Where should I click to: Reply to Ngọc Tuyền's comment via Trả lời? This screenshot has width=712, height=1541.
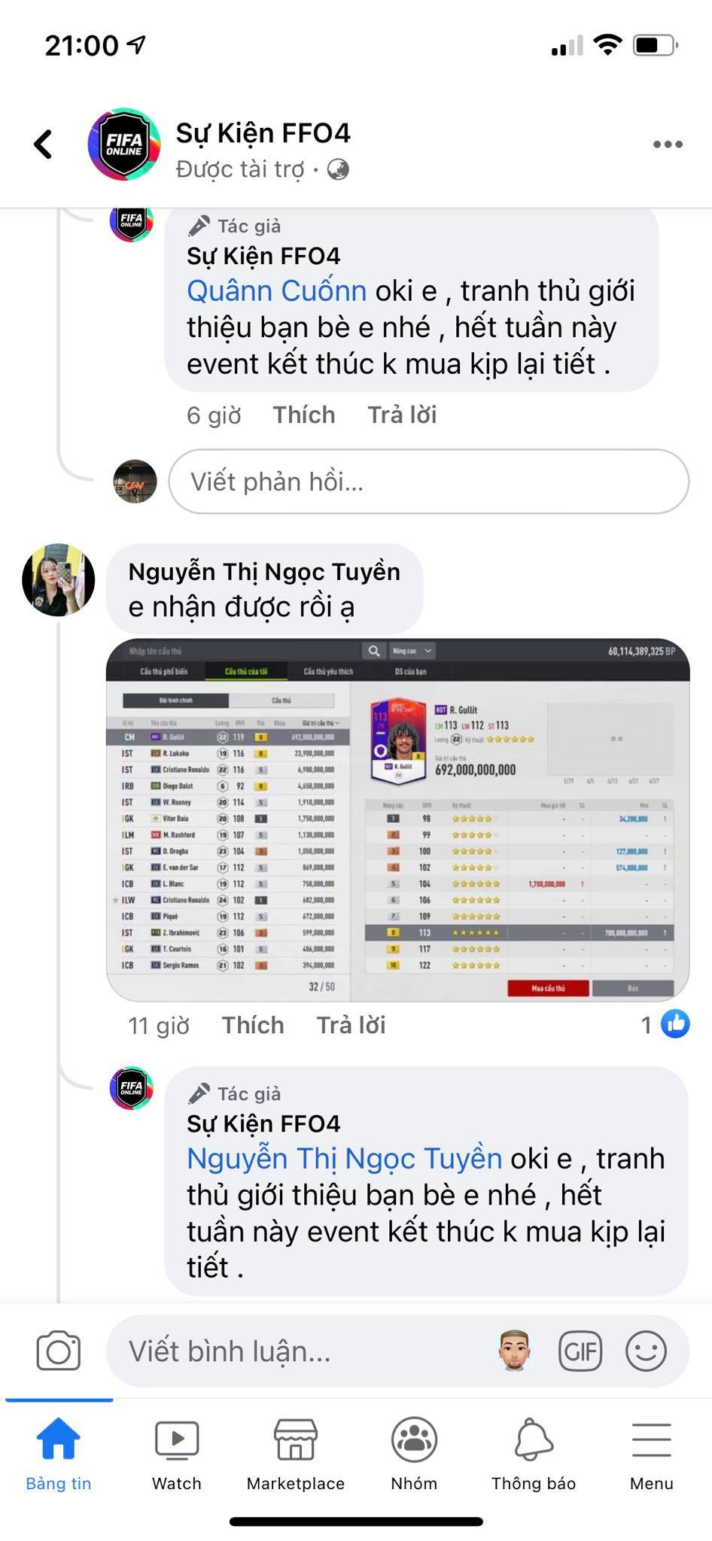[351, 1025]
